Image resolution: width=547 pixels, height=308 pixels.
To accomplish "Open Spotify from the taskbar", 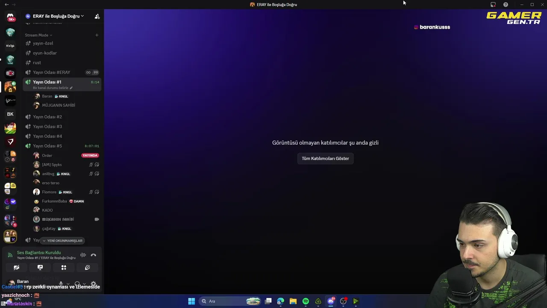I will pyautogui.click(x=306, y=301).
